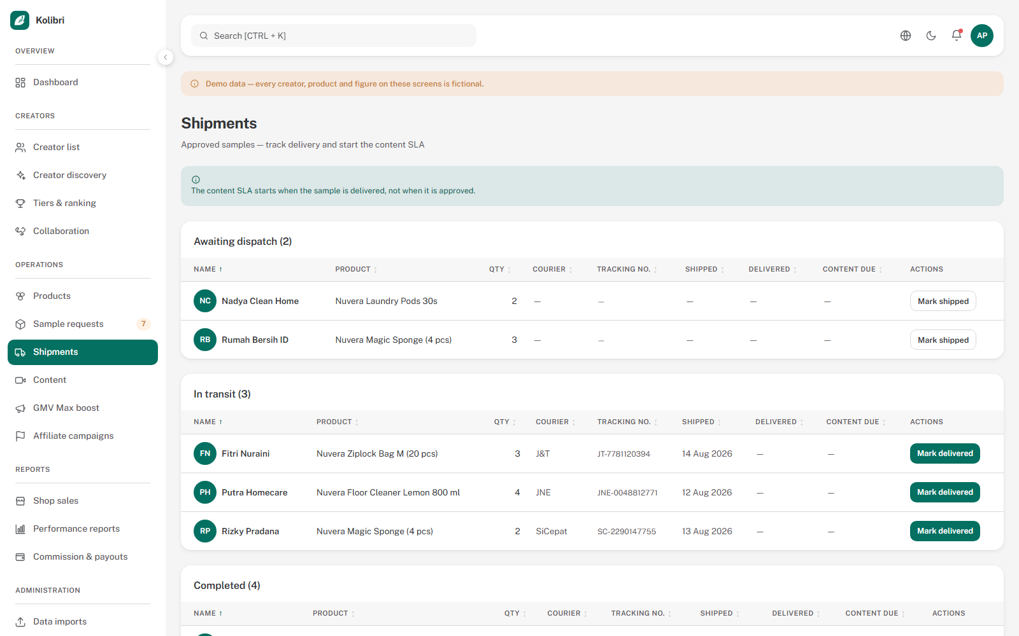Viewport: 1019px width, 636px height.
Task: Click the NC avatar for Nadya
Action: click(205, 301)
